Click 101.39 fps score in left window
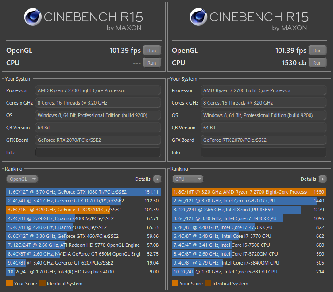This screenshot has width=333, height=292. point(125,51)
